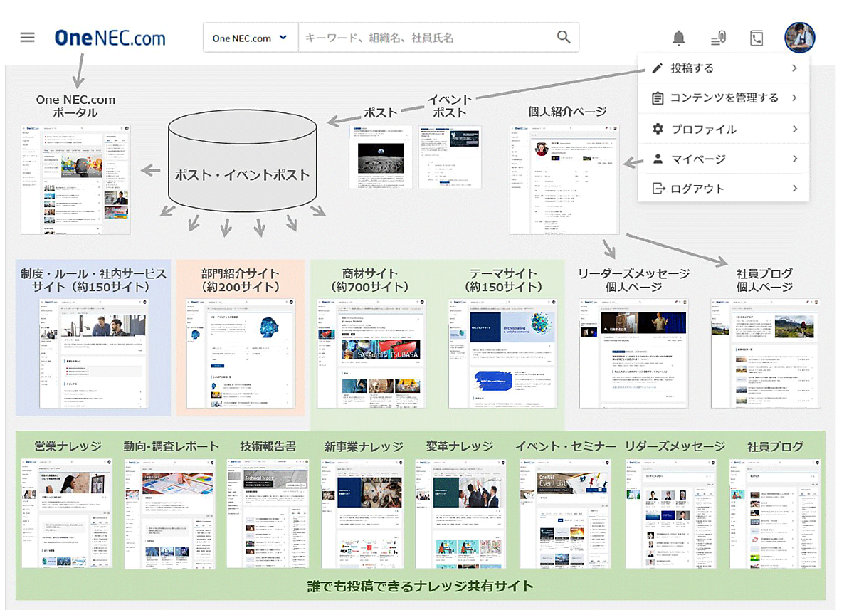Open the One NEC.com search scope dropdown
This screenshot has width=854, height=610.
[x=250, y=38]
